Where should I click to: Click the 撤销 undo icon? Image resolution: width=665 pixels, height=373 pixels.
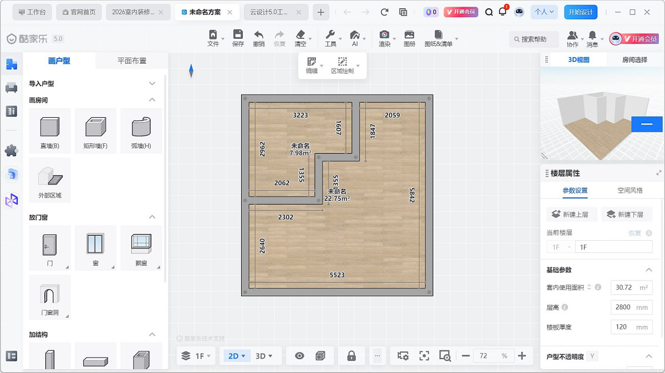pos(259,38)
